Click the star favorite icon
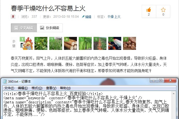Image resolution: width=179 pixels, height=119 pixels. pos(163,10)
